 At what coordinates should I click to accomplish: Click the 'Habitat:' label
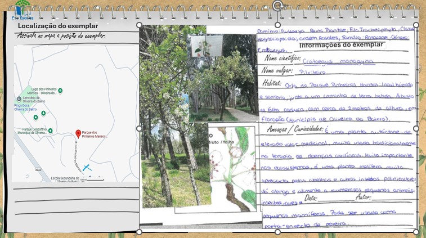(272, 83)
